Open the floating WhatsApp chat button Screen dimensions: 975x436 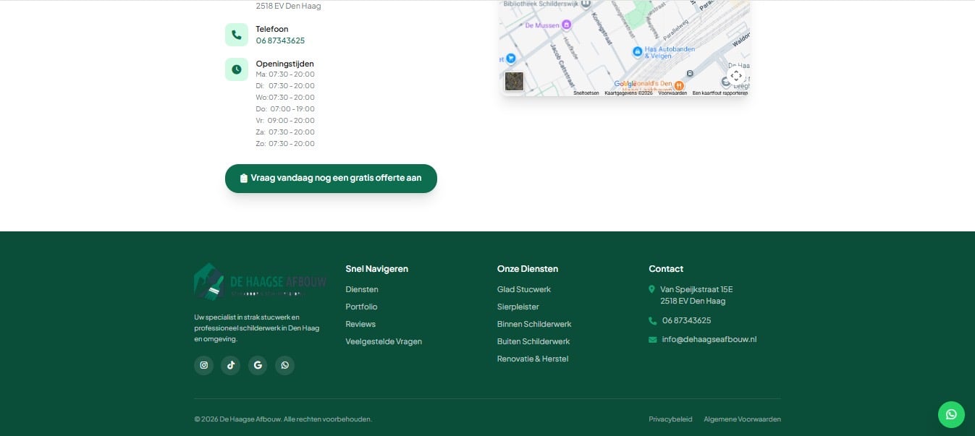click(x=951, y=414)
